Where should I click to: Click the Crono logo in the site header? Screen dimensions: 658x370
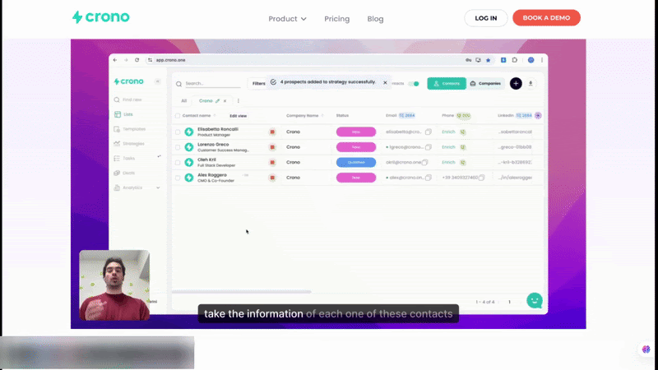click(x=100, y=17)
